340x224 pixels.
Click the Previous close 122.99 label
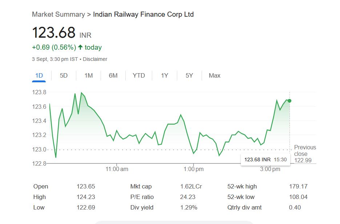305,154
